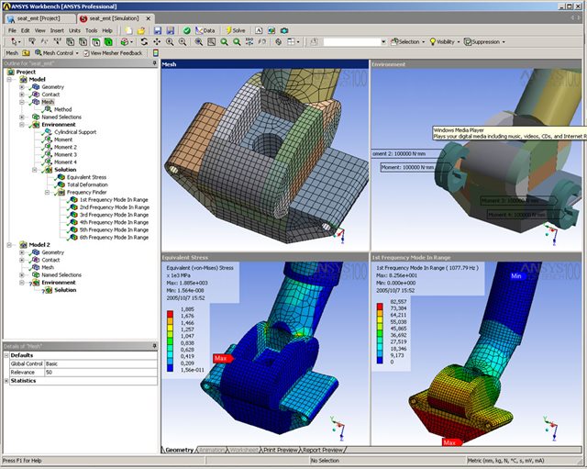Click the second green magnifier icon
587x469 pixels.
click(x=237, y=42)
